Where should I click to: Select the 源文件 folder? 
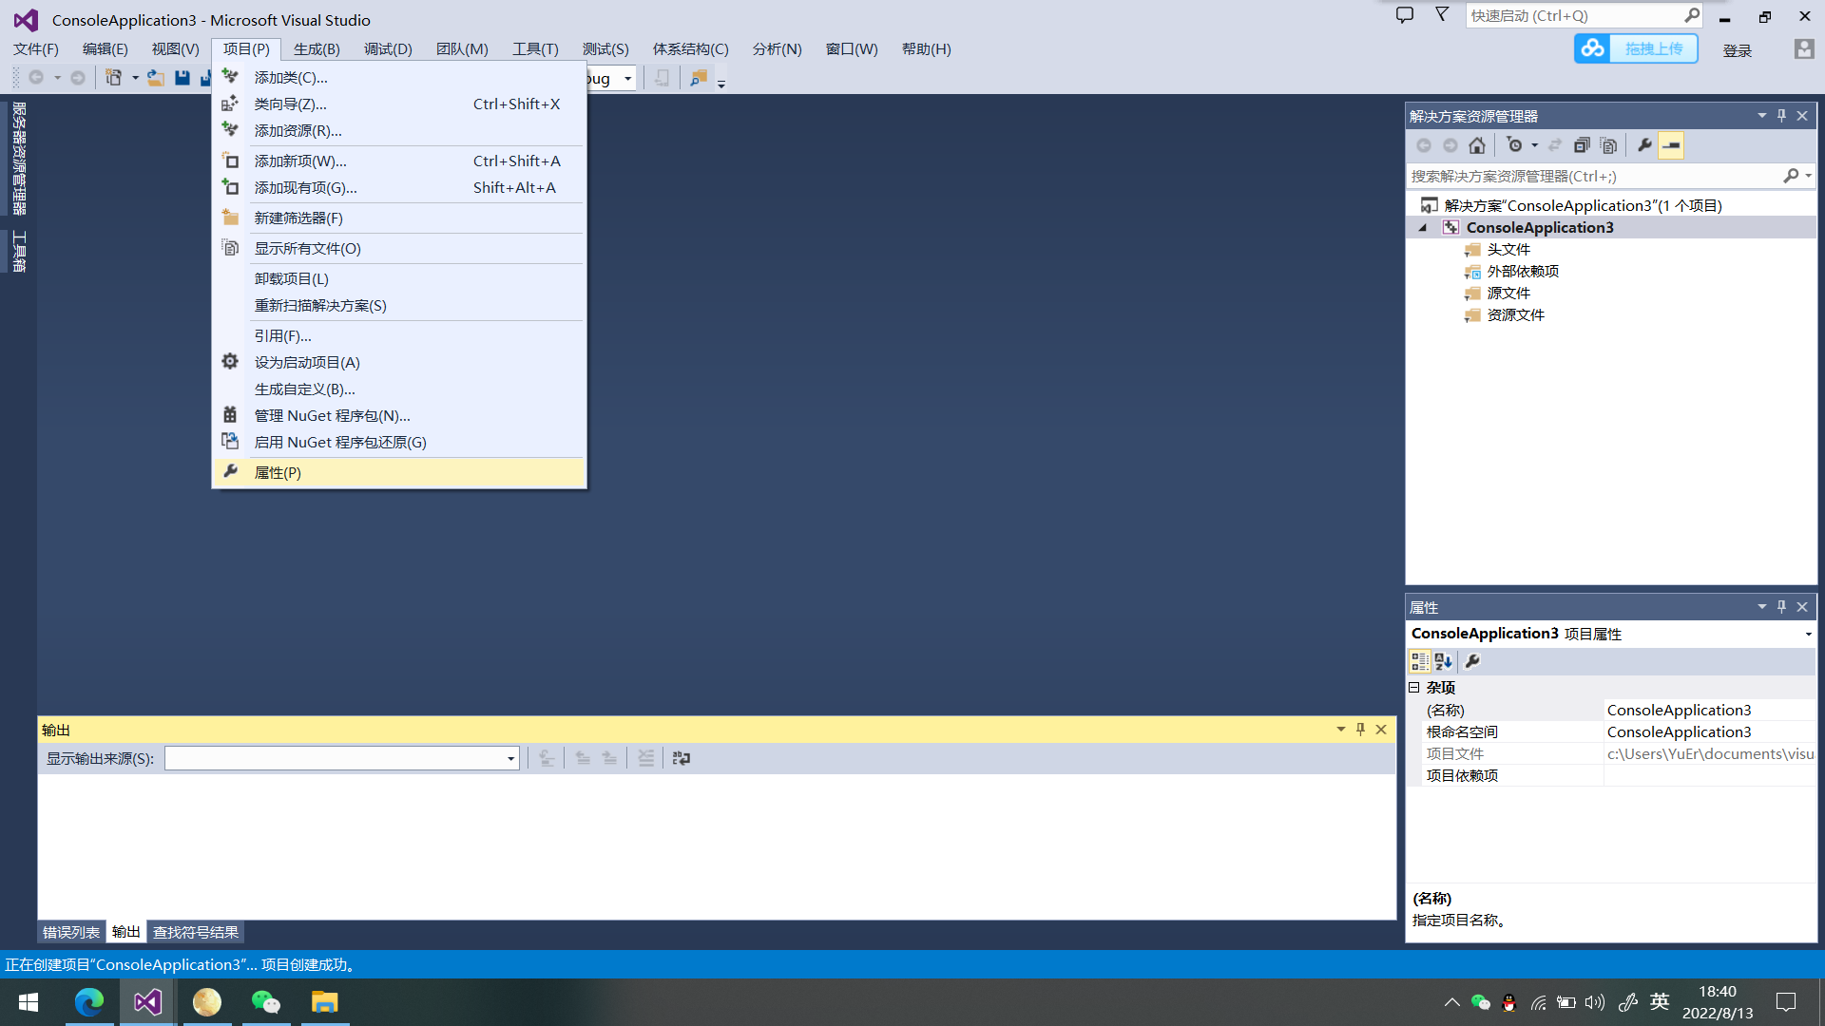pos(1508,293)
